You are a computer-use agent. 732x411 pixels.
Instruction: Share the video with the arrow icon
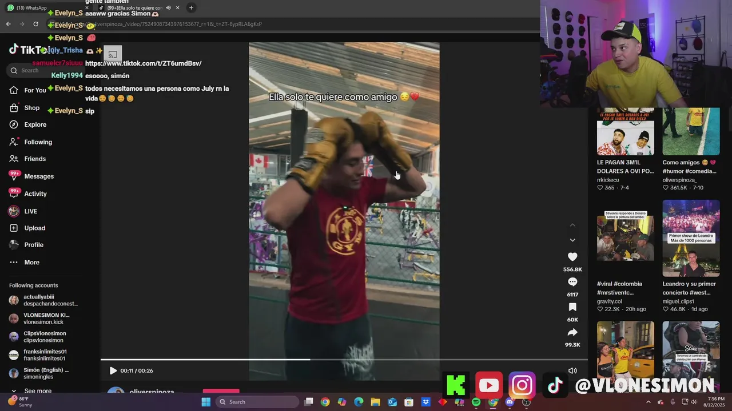coord(572,332)
